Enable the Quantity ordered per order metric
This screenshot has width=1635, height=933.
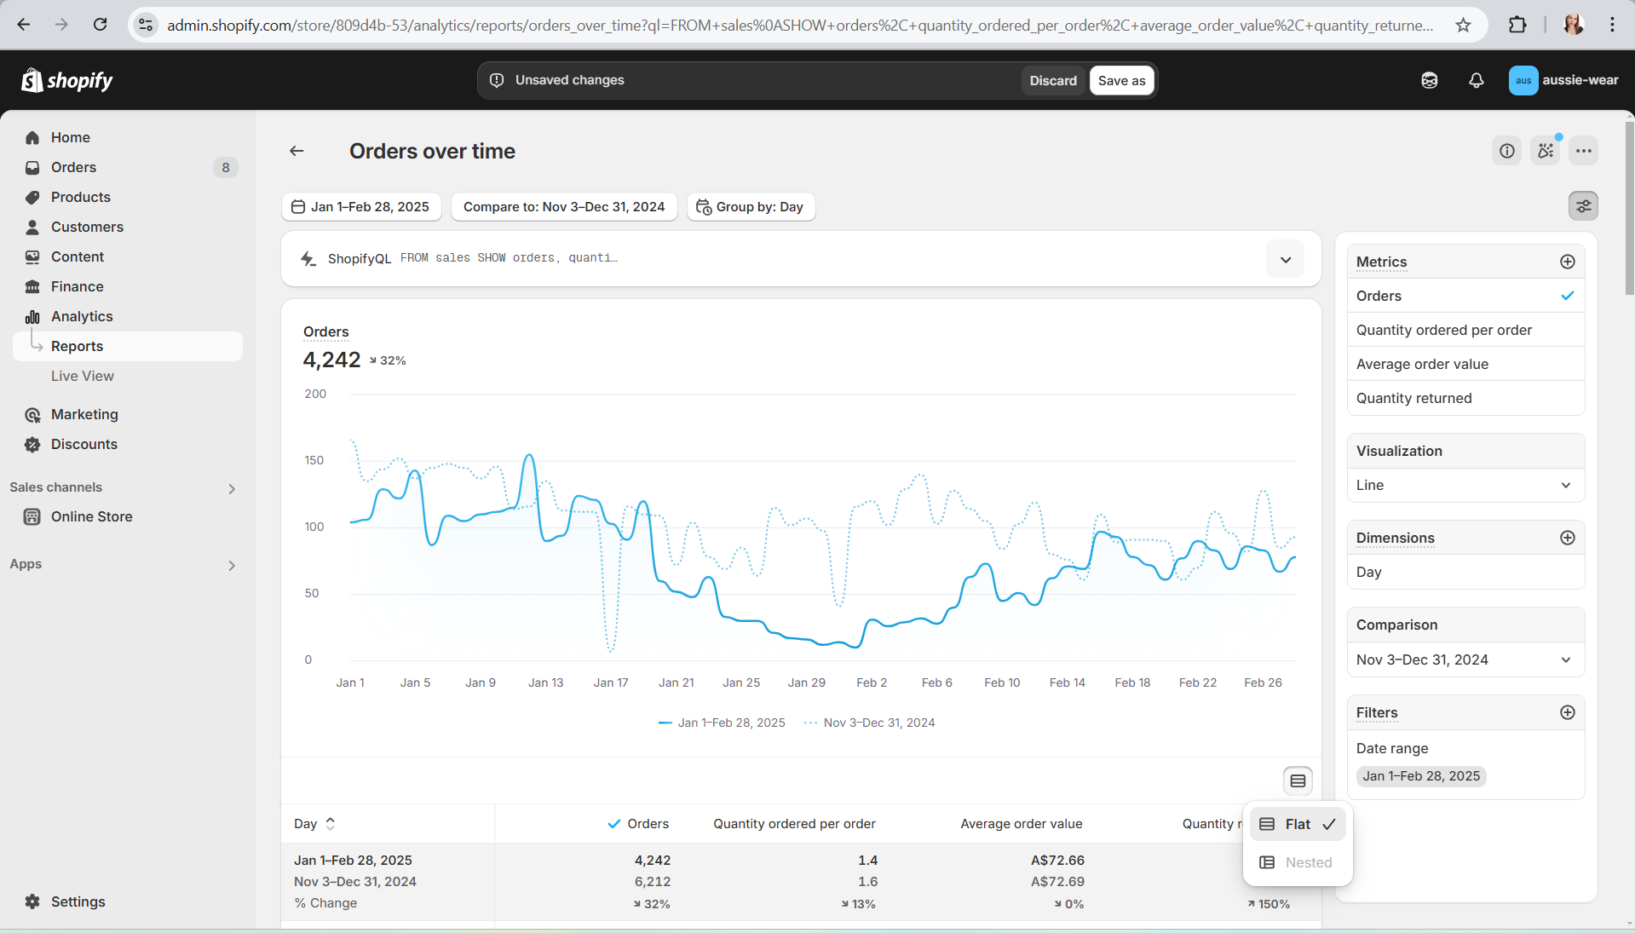1443,330
